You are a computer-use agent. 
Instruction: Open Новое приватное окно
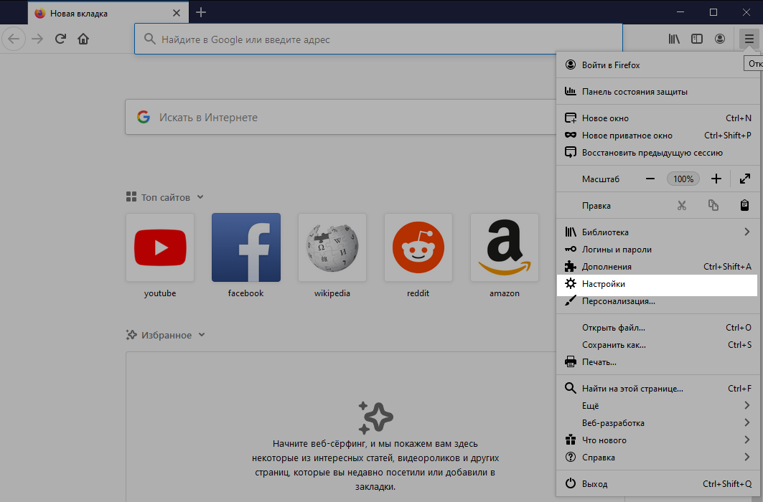(657, 135)
